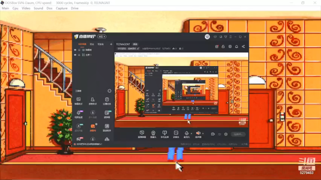
Task: Add a mobile phone screencast source
Action: pos(165,134)
